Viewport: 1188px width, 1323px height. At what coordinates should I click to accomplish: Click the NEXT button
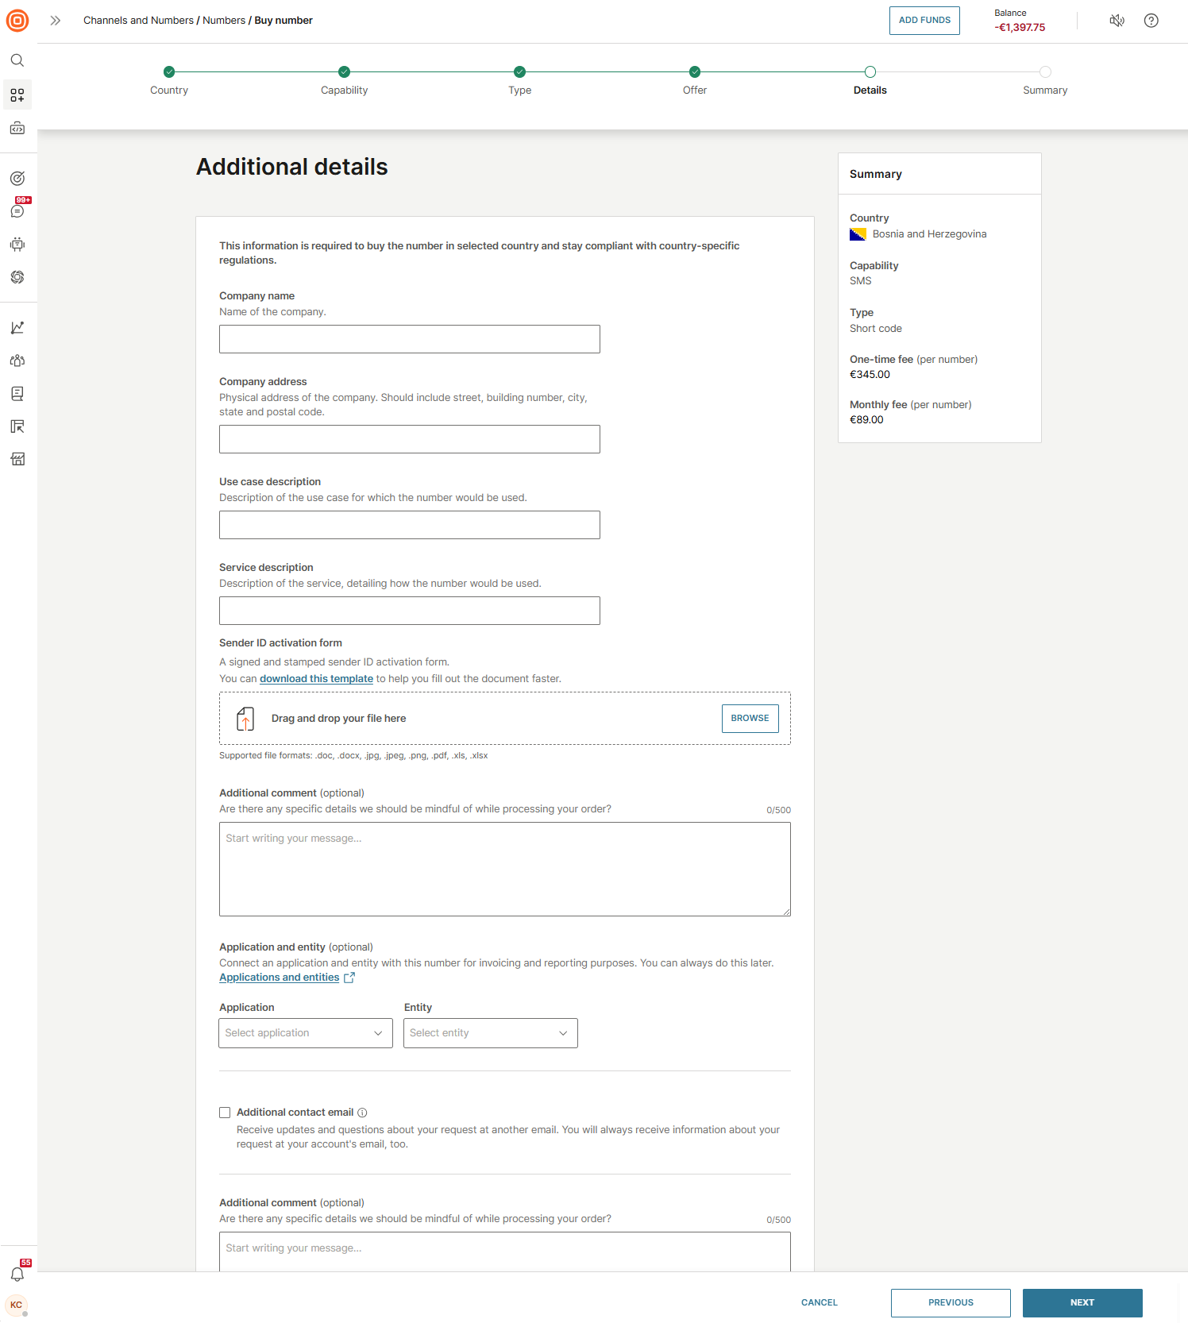[1082, 1302]
